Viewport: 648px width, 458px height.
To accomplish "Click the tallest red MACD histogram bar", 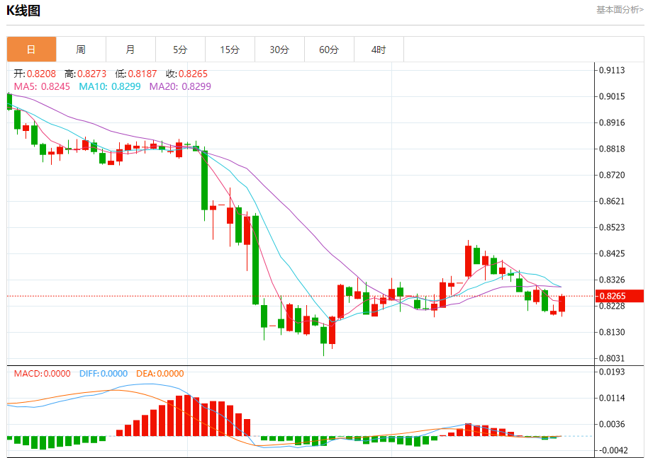I will [x=188, y=416].
